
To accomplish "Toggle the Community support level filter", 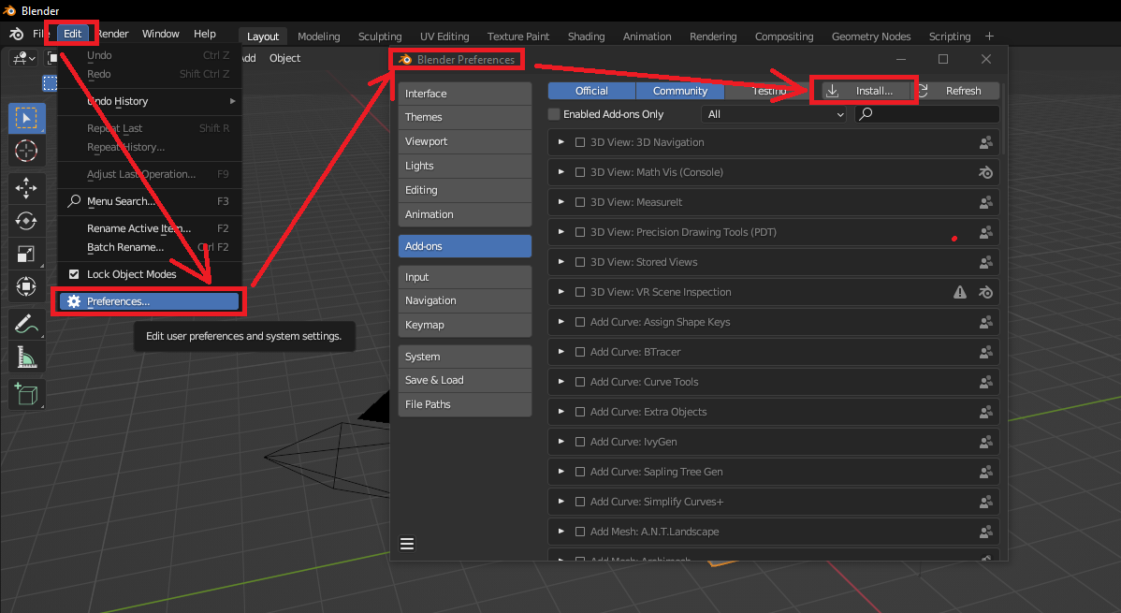I will [x=680, y=91].
